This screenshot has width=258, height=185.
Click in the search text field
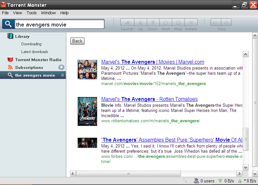coord(59,25)
